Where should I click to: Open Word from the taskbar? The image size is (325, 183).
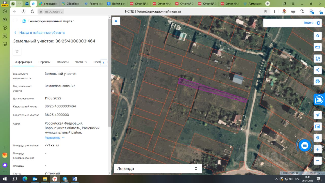pos(75,179)
